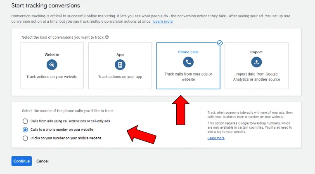The height and width of the screenshot is (174, 315).
Task: Select calls to a phone number on website
Action: click(x=25, y=129)
